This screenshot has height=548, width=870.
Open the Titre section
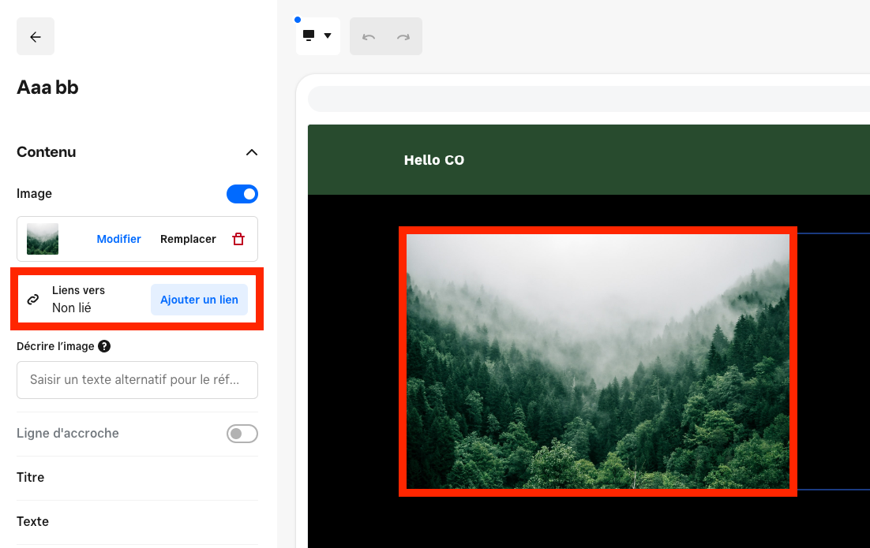(x=137, y=478)
